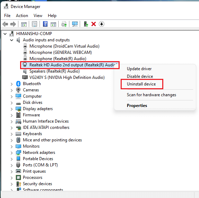The image size is (199, 198).
Task: Click the Disk drives icon
Action: pos(18,104)
